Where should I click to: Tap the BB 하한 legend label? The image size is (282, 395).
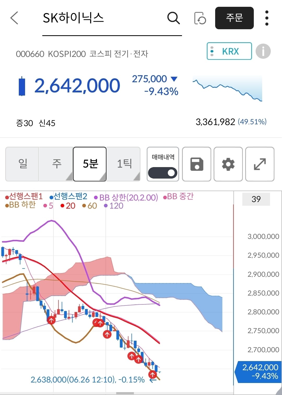tap(20, 205)
